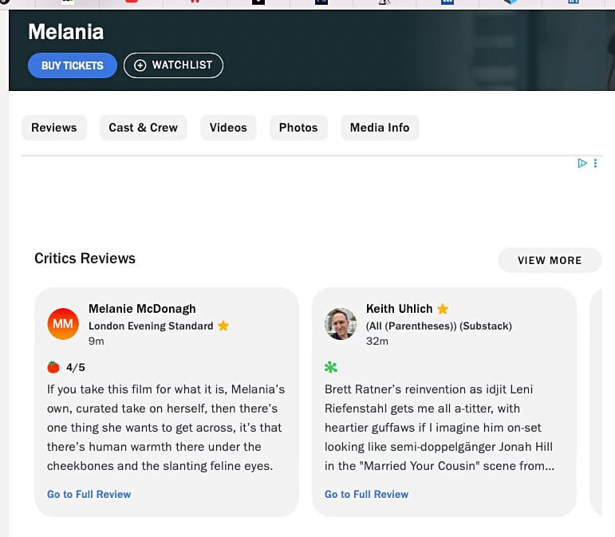Click the green splat icon in Uhlich's review
Image resolution: width=615 pixels, height=537 pixels.
(331, 367)
